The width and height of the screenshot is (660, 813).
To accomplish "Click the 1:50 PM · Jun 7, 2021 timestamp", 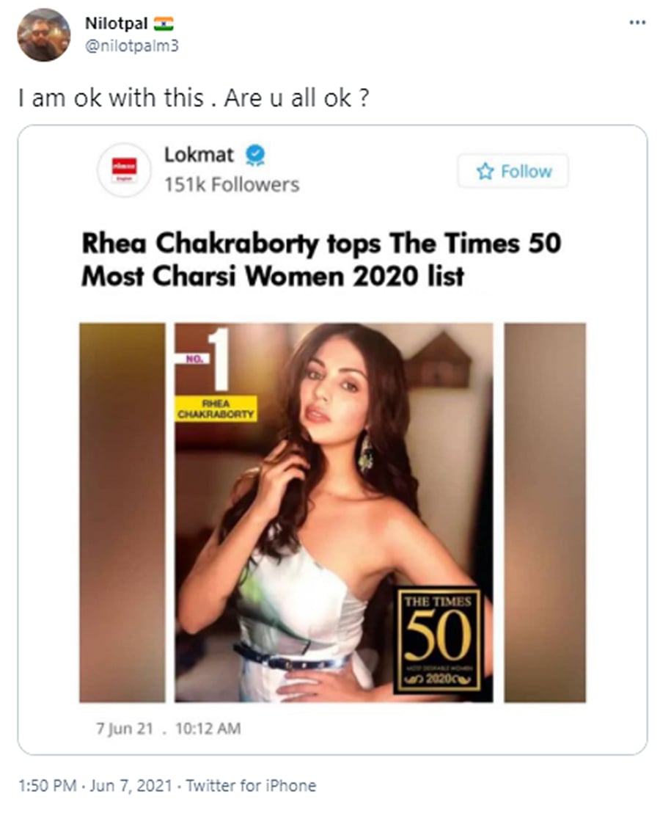I will tap(95, 786).
